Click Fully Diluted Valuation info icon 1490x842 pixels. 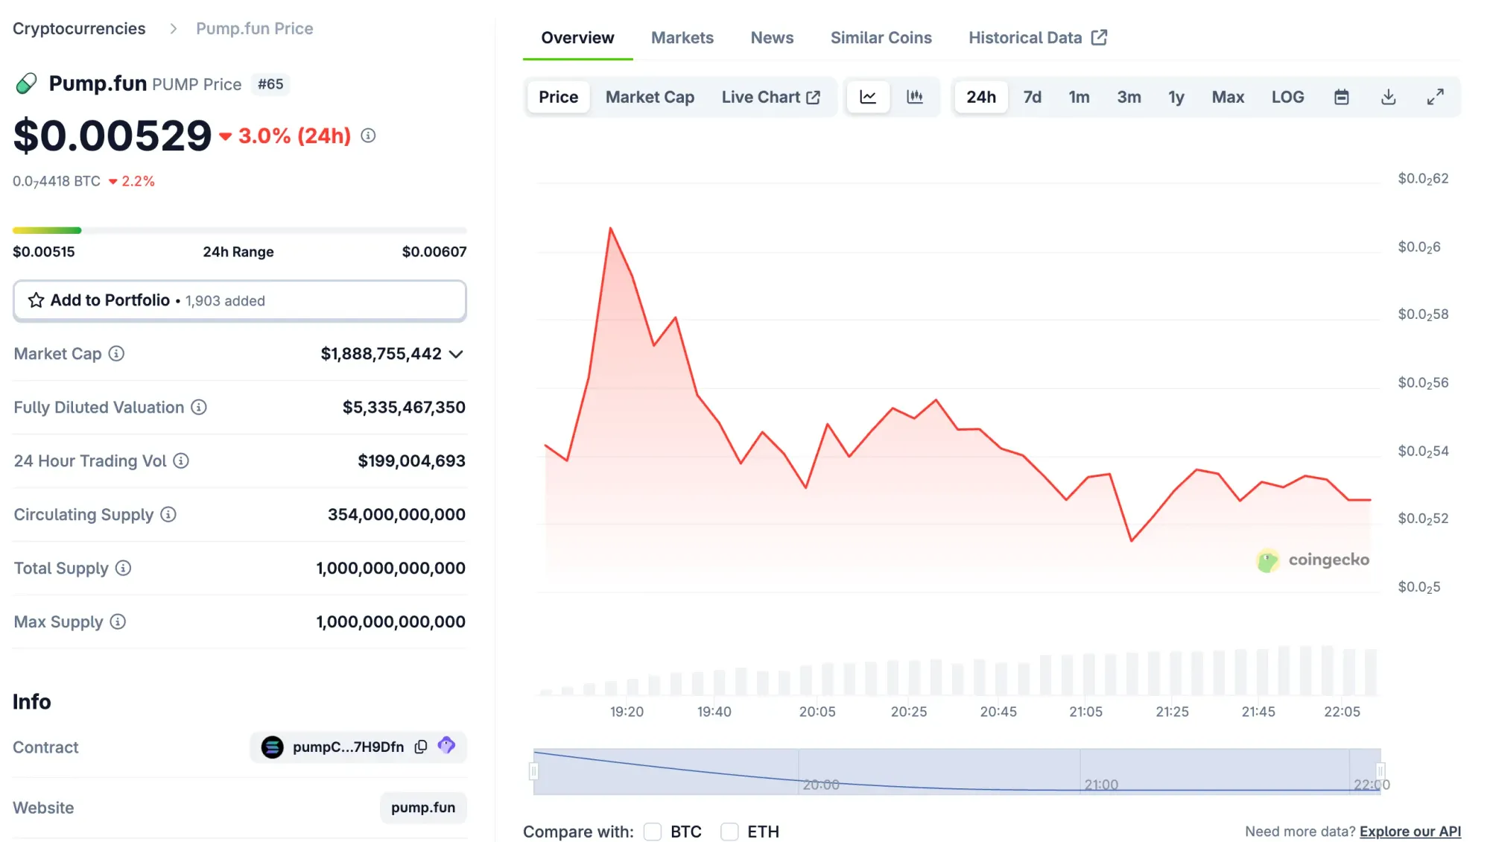[199, 407]
